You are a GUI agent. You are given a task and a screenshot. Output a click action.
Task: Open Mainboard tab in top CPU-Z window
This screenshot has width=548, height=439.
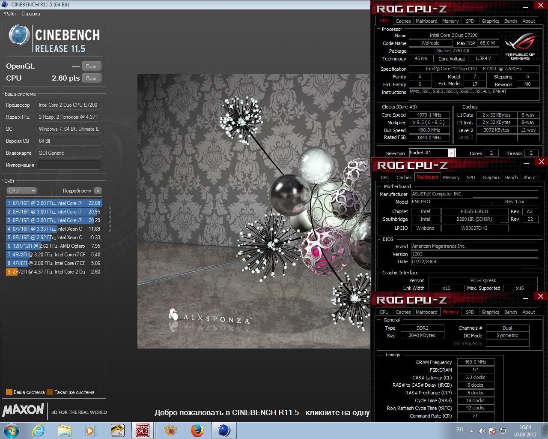coord(426,21)
